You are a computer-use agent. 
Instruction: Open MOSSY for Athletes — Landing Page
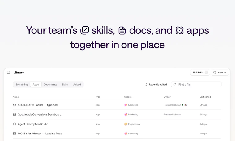[x=40, y=134]
